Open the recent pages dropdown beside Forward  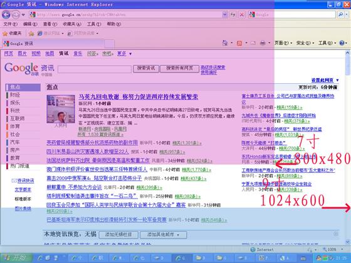pos(23,15)
